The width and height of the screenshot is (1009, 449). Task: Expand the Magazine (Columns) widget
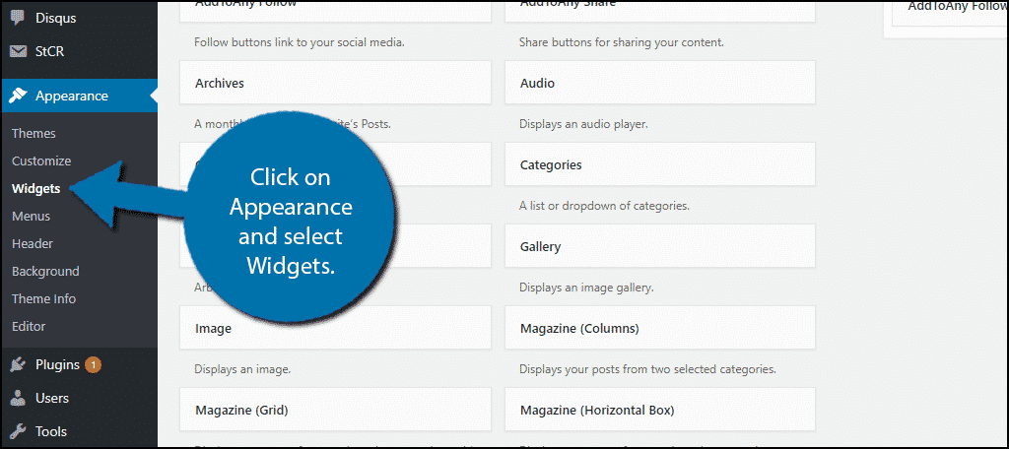(660, 328)
